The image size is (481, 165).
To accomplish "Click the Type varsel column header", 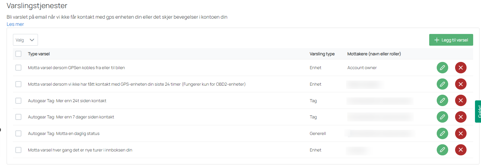I will (x=39, y=54).
